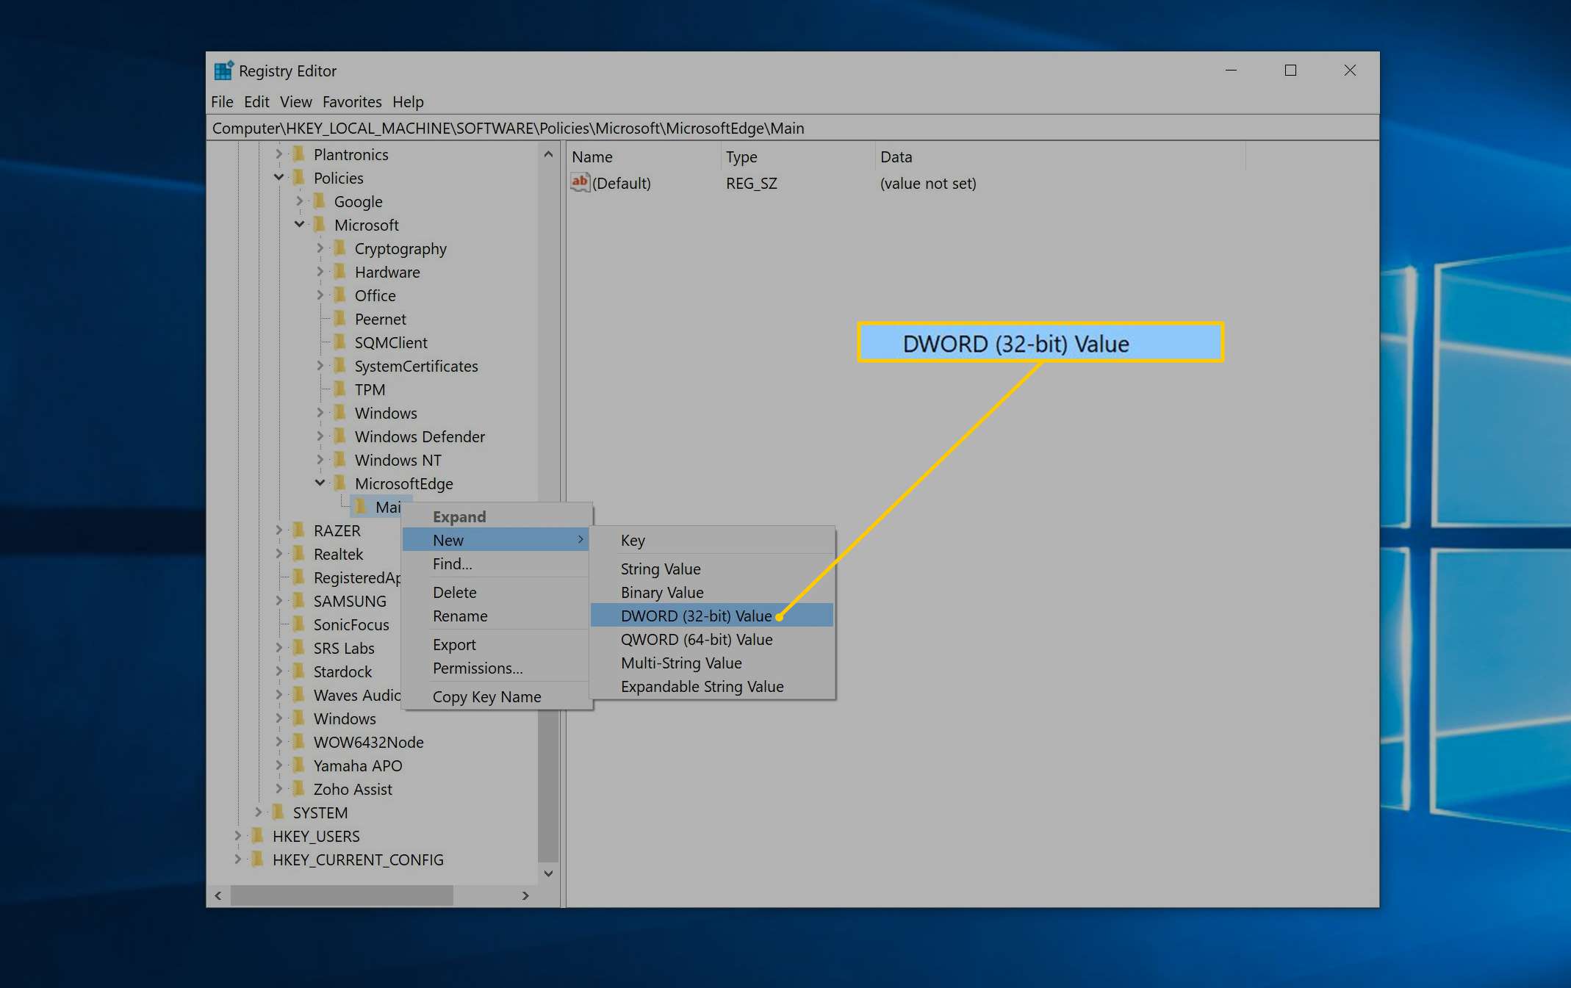
Task: Click the MicrosoftEdge folder icon
Action: (x=339, y=483)
